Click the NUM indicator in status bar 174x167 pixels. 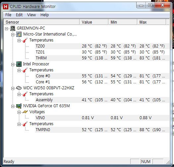146,162
